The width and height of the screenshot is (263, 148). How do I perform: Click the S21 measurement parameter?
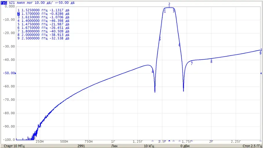click(12, 3)
